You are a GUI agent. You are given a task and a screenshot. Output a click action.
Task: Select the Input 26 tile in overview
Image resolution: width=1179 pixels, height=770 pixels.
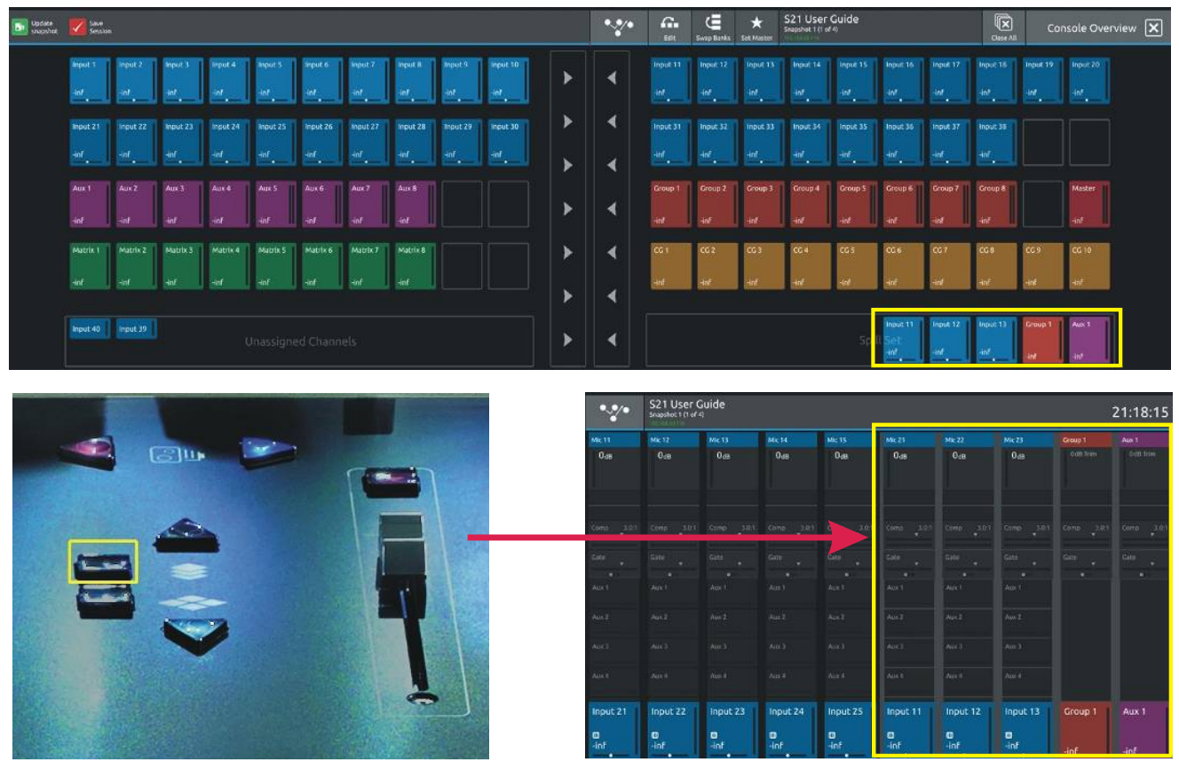[322, 142]
